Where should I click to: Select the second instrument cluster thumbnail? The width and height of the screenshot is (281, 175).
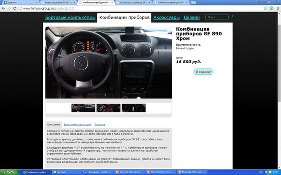point(108,108)
